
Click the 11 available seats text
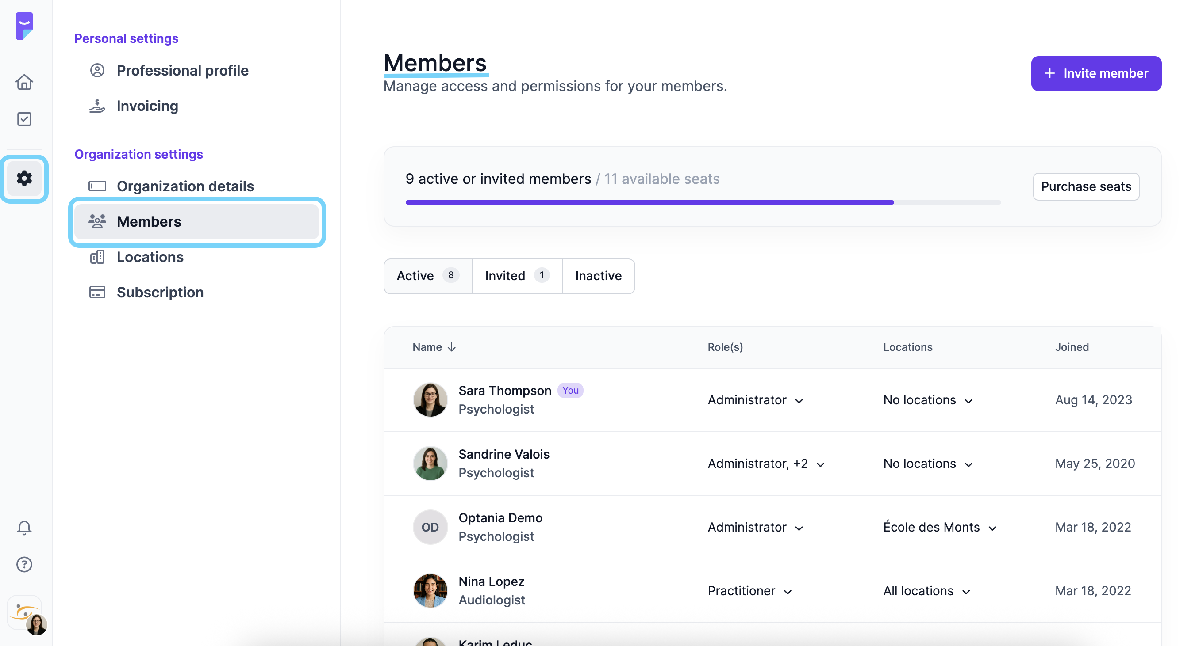(x=661, y=179)
